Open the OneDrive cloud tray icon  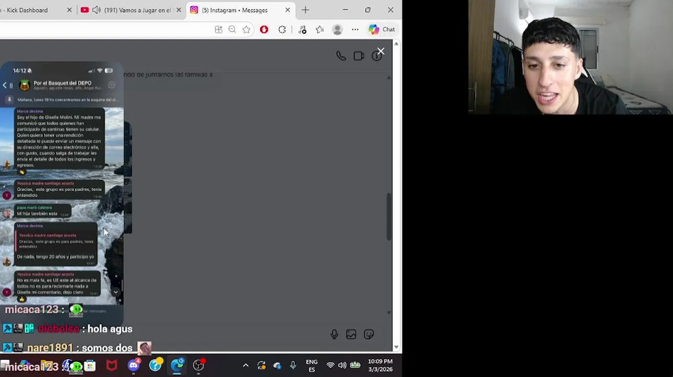click(x=277, y=365)
